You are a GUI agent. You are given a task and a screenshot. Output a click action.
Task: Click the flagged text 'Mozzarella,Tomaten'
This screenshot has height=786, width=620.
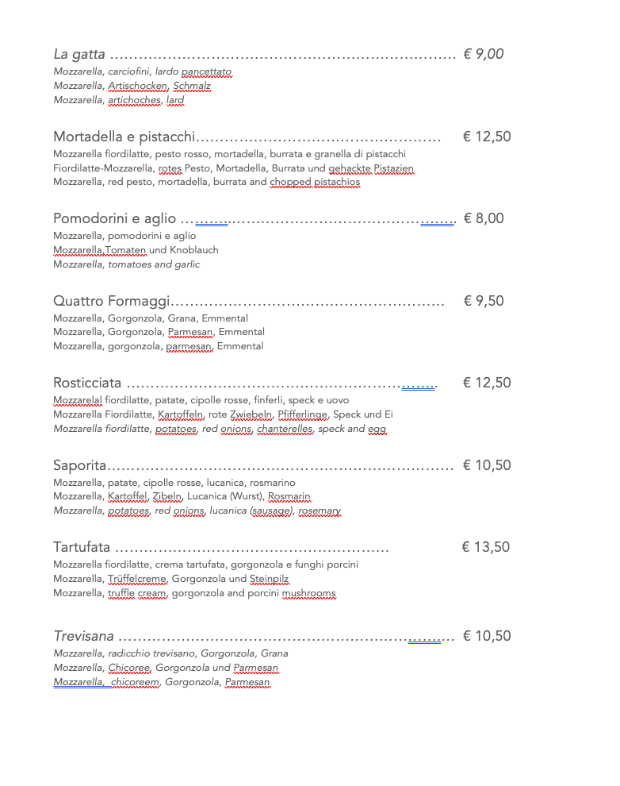click(x=100, y=250)
